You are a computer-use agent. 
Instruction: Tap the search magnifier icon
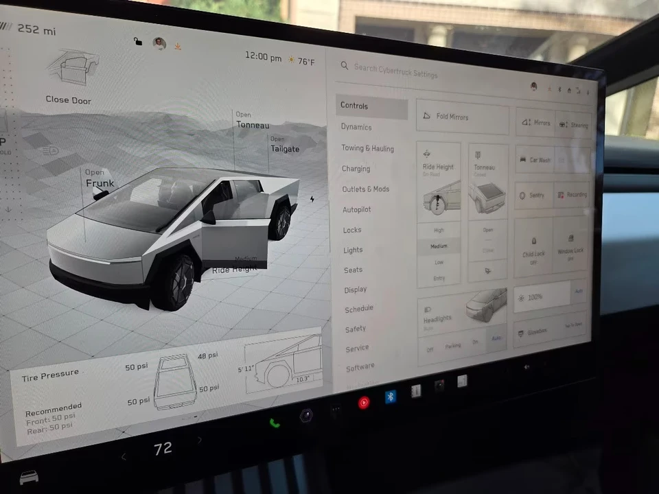click(344, 66)
